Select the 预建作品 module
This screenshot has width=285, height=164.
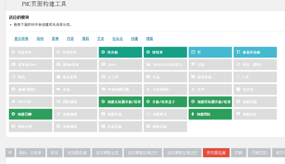[120, 114]
